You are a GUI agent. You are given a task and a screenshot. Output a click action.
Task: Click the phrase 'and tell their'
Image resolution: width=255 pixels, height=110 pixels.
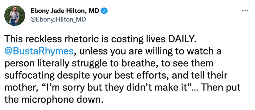[206, 75]
